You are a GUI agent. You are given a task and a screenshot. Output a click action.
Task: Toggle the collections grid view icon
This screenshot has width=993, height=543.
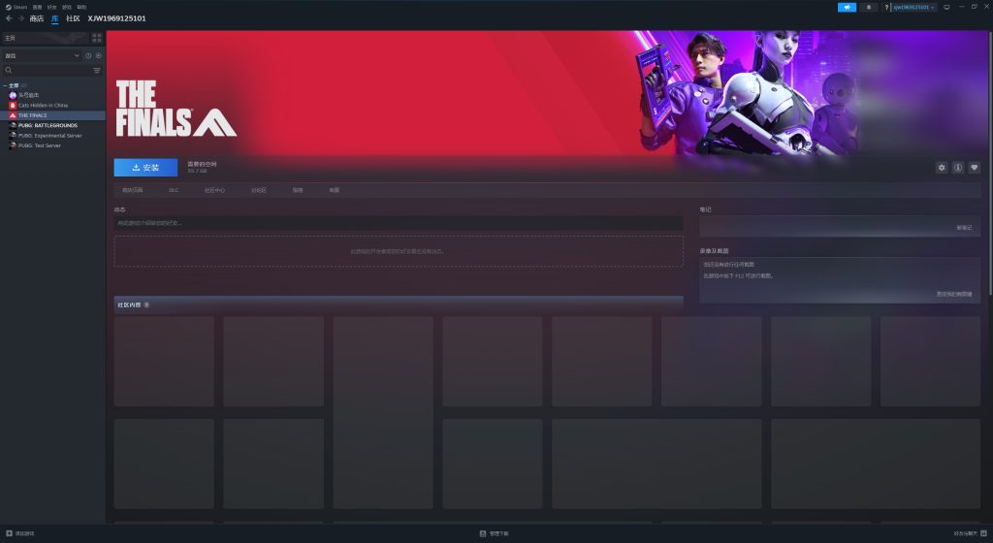tap(97, 38)
